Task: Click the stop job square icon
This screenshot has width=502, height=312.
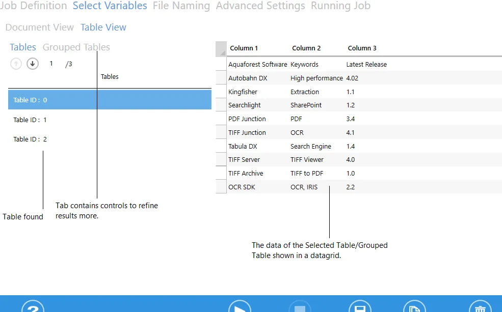Action: 300,307
